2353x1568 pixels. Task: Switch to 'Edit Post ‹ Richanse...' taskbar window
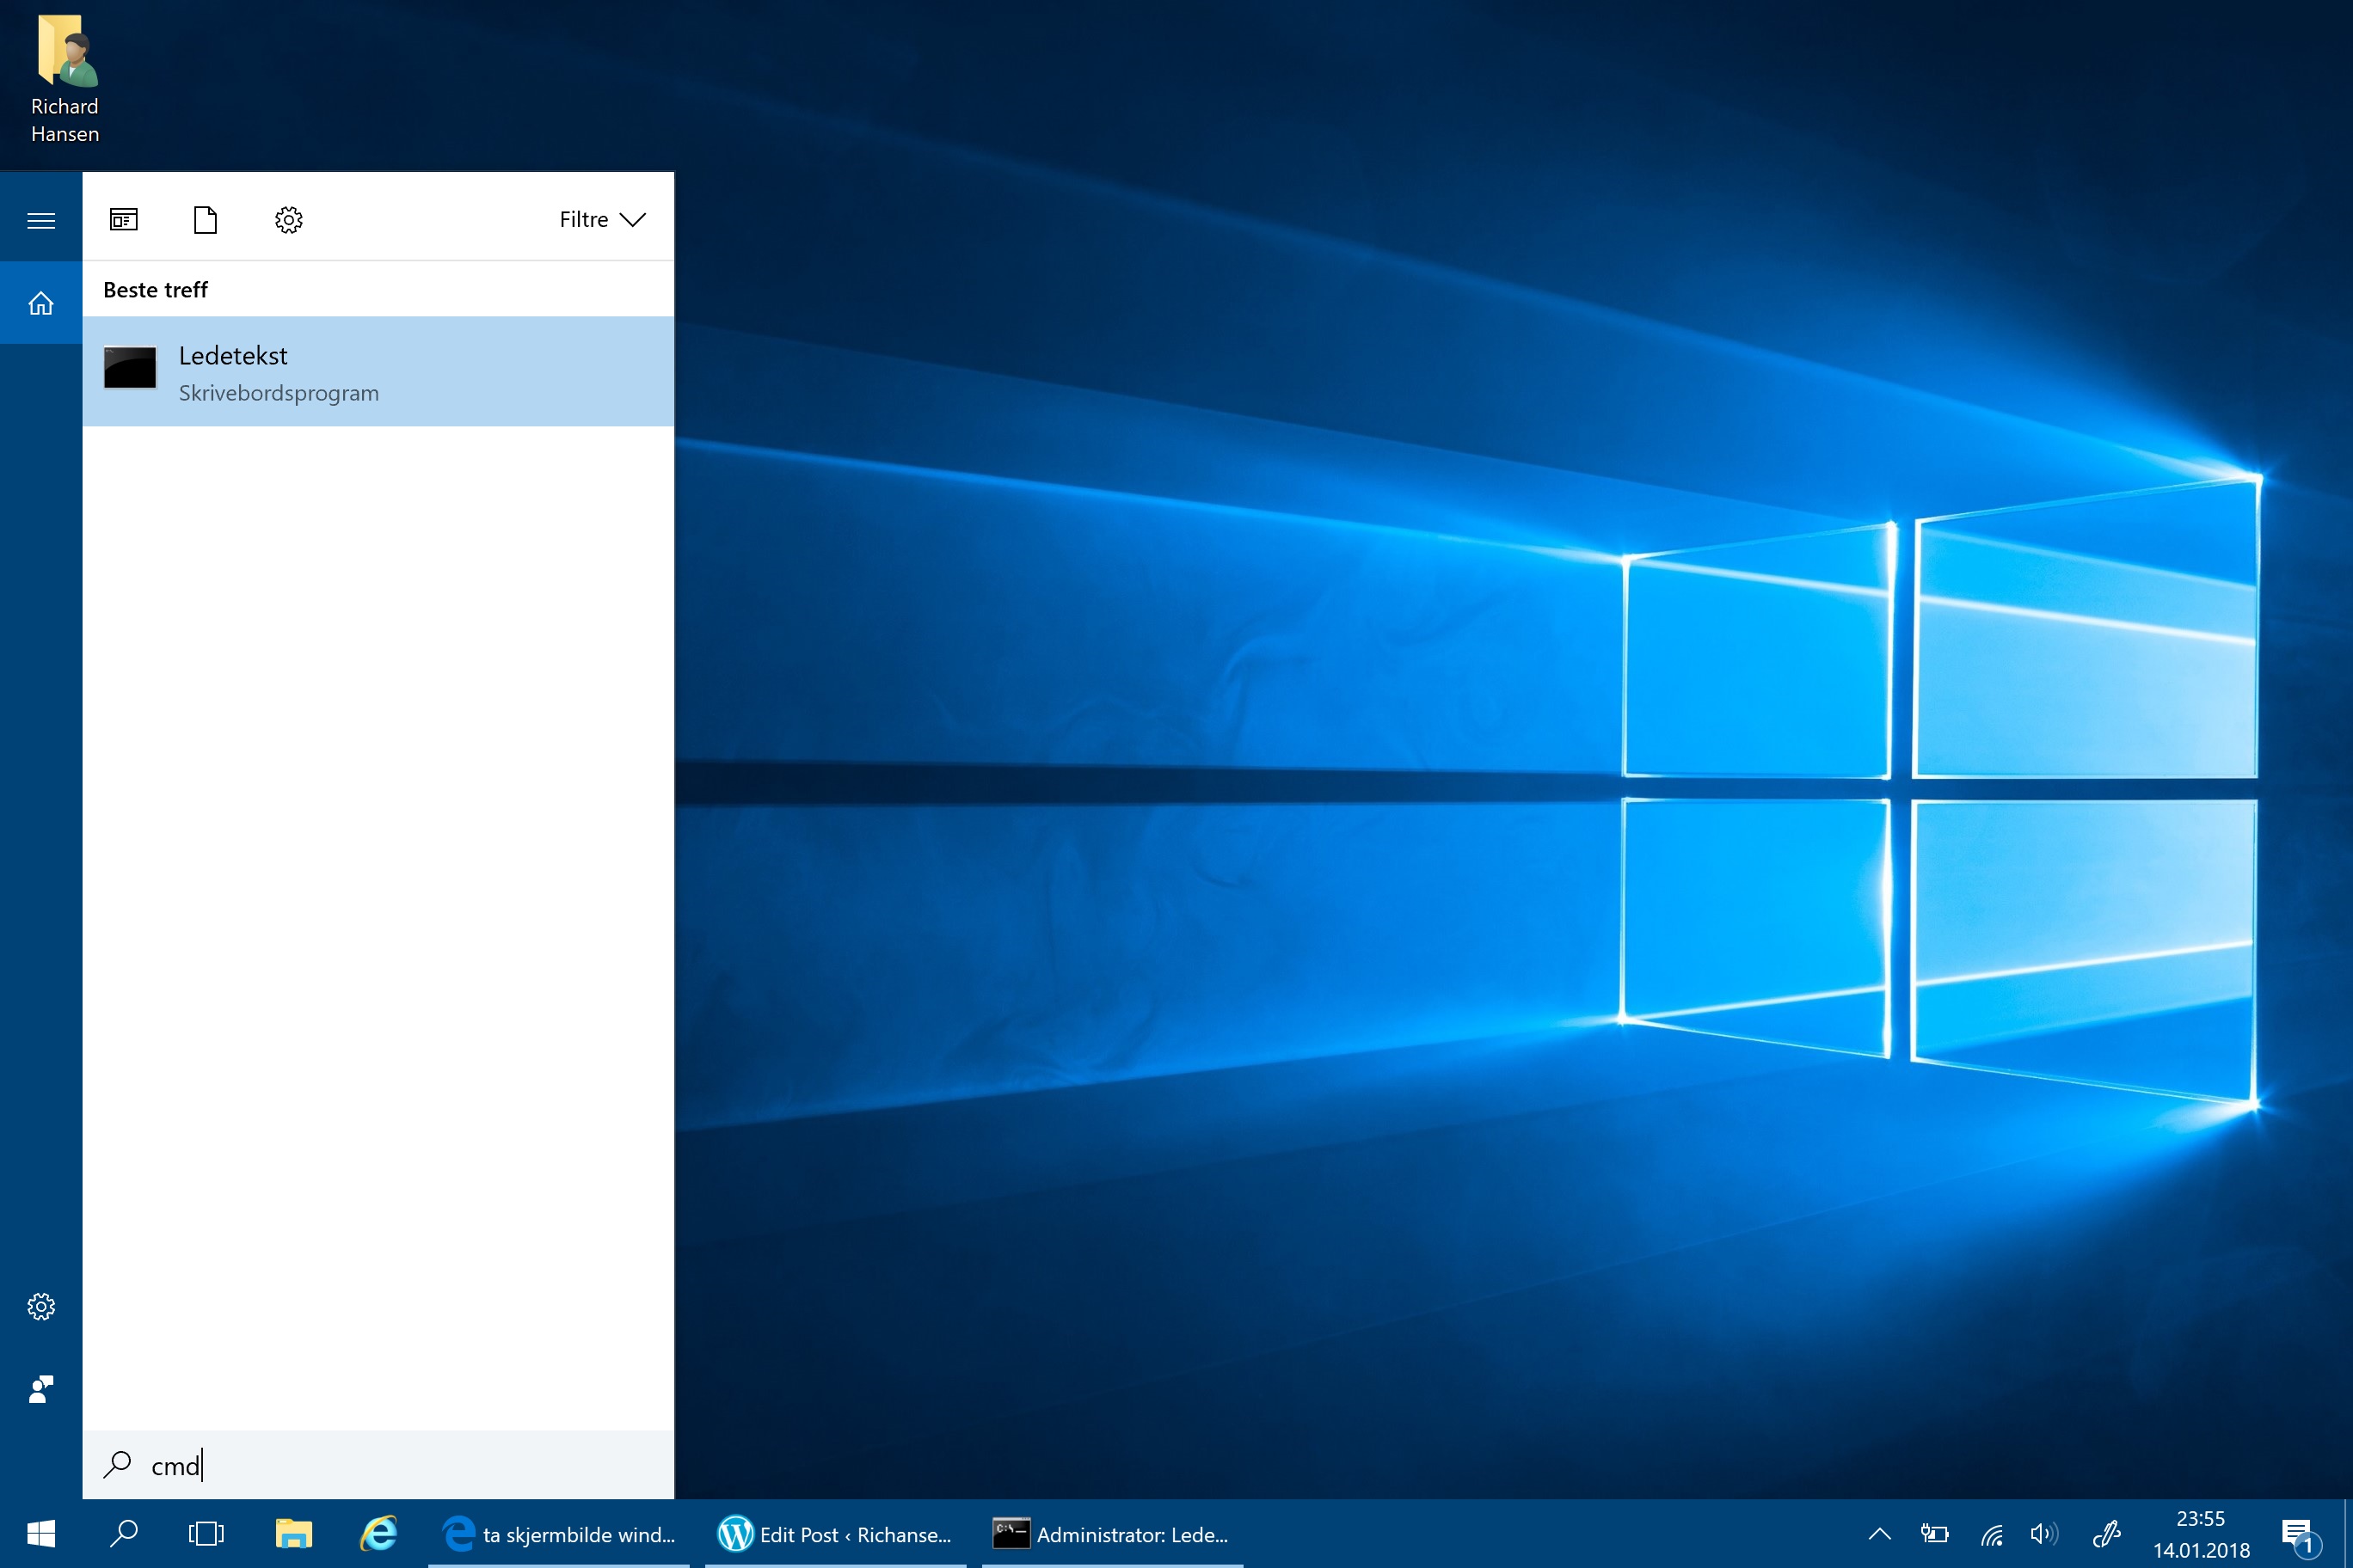(x=835, y=1534)
